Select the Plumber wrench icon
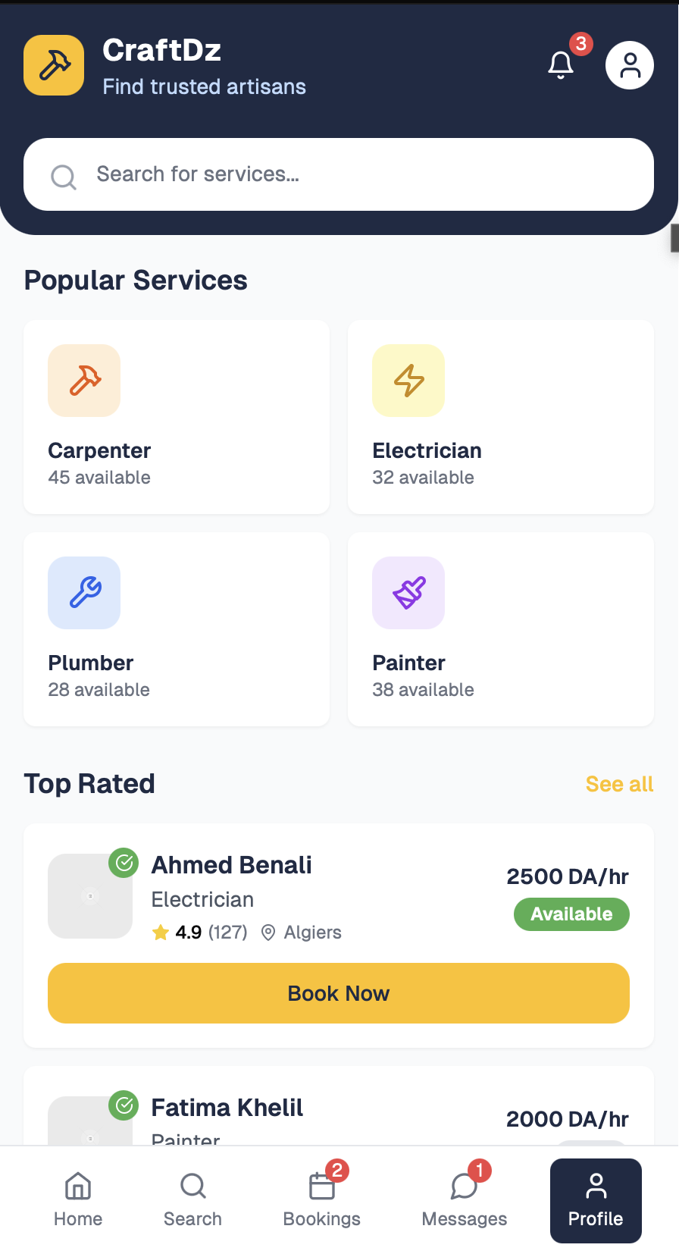Viewport: 679px width, 1254px height. pyautogui.click(x=84, y=593)
